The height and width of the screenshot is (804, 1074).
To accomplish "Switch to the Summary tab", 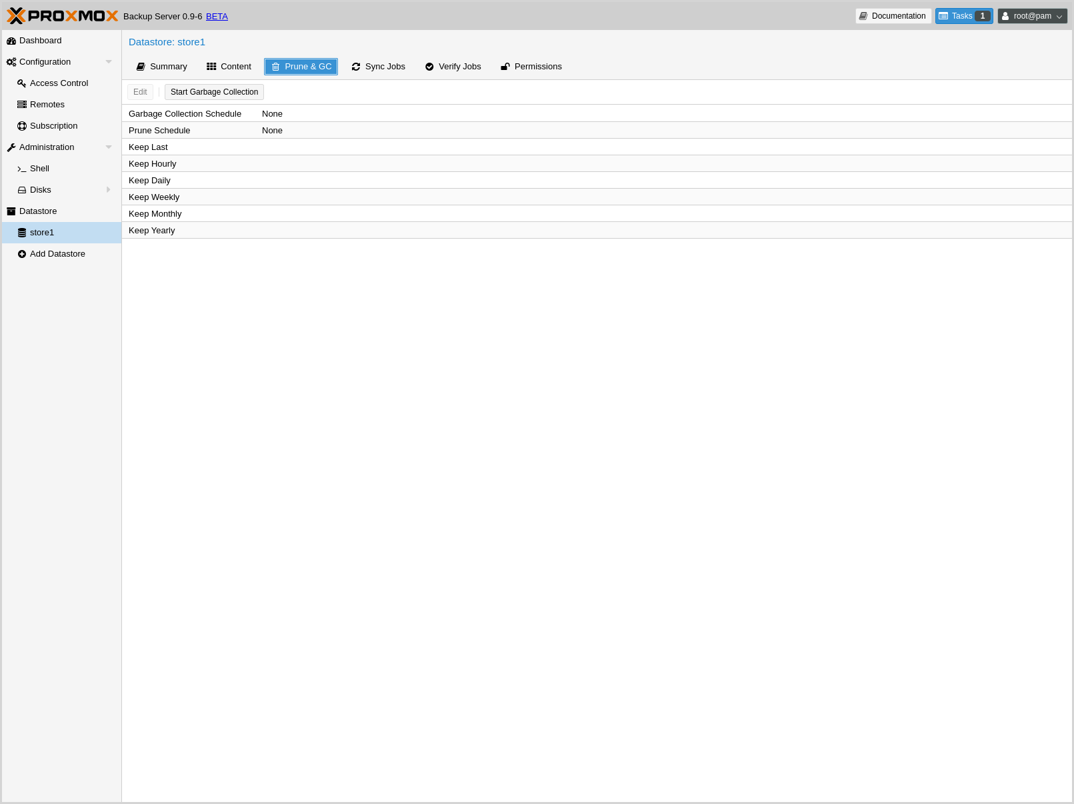I will click(162, 67).
